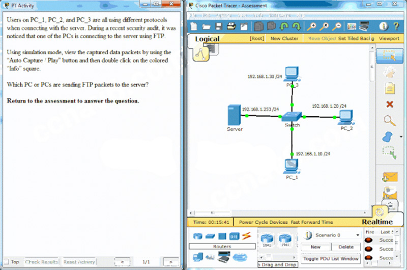The width and height of the screenshot is (407, 270).
Task: Zoom out with the minus magnifier
Action: [x=337, y=26]
